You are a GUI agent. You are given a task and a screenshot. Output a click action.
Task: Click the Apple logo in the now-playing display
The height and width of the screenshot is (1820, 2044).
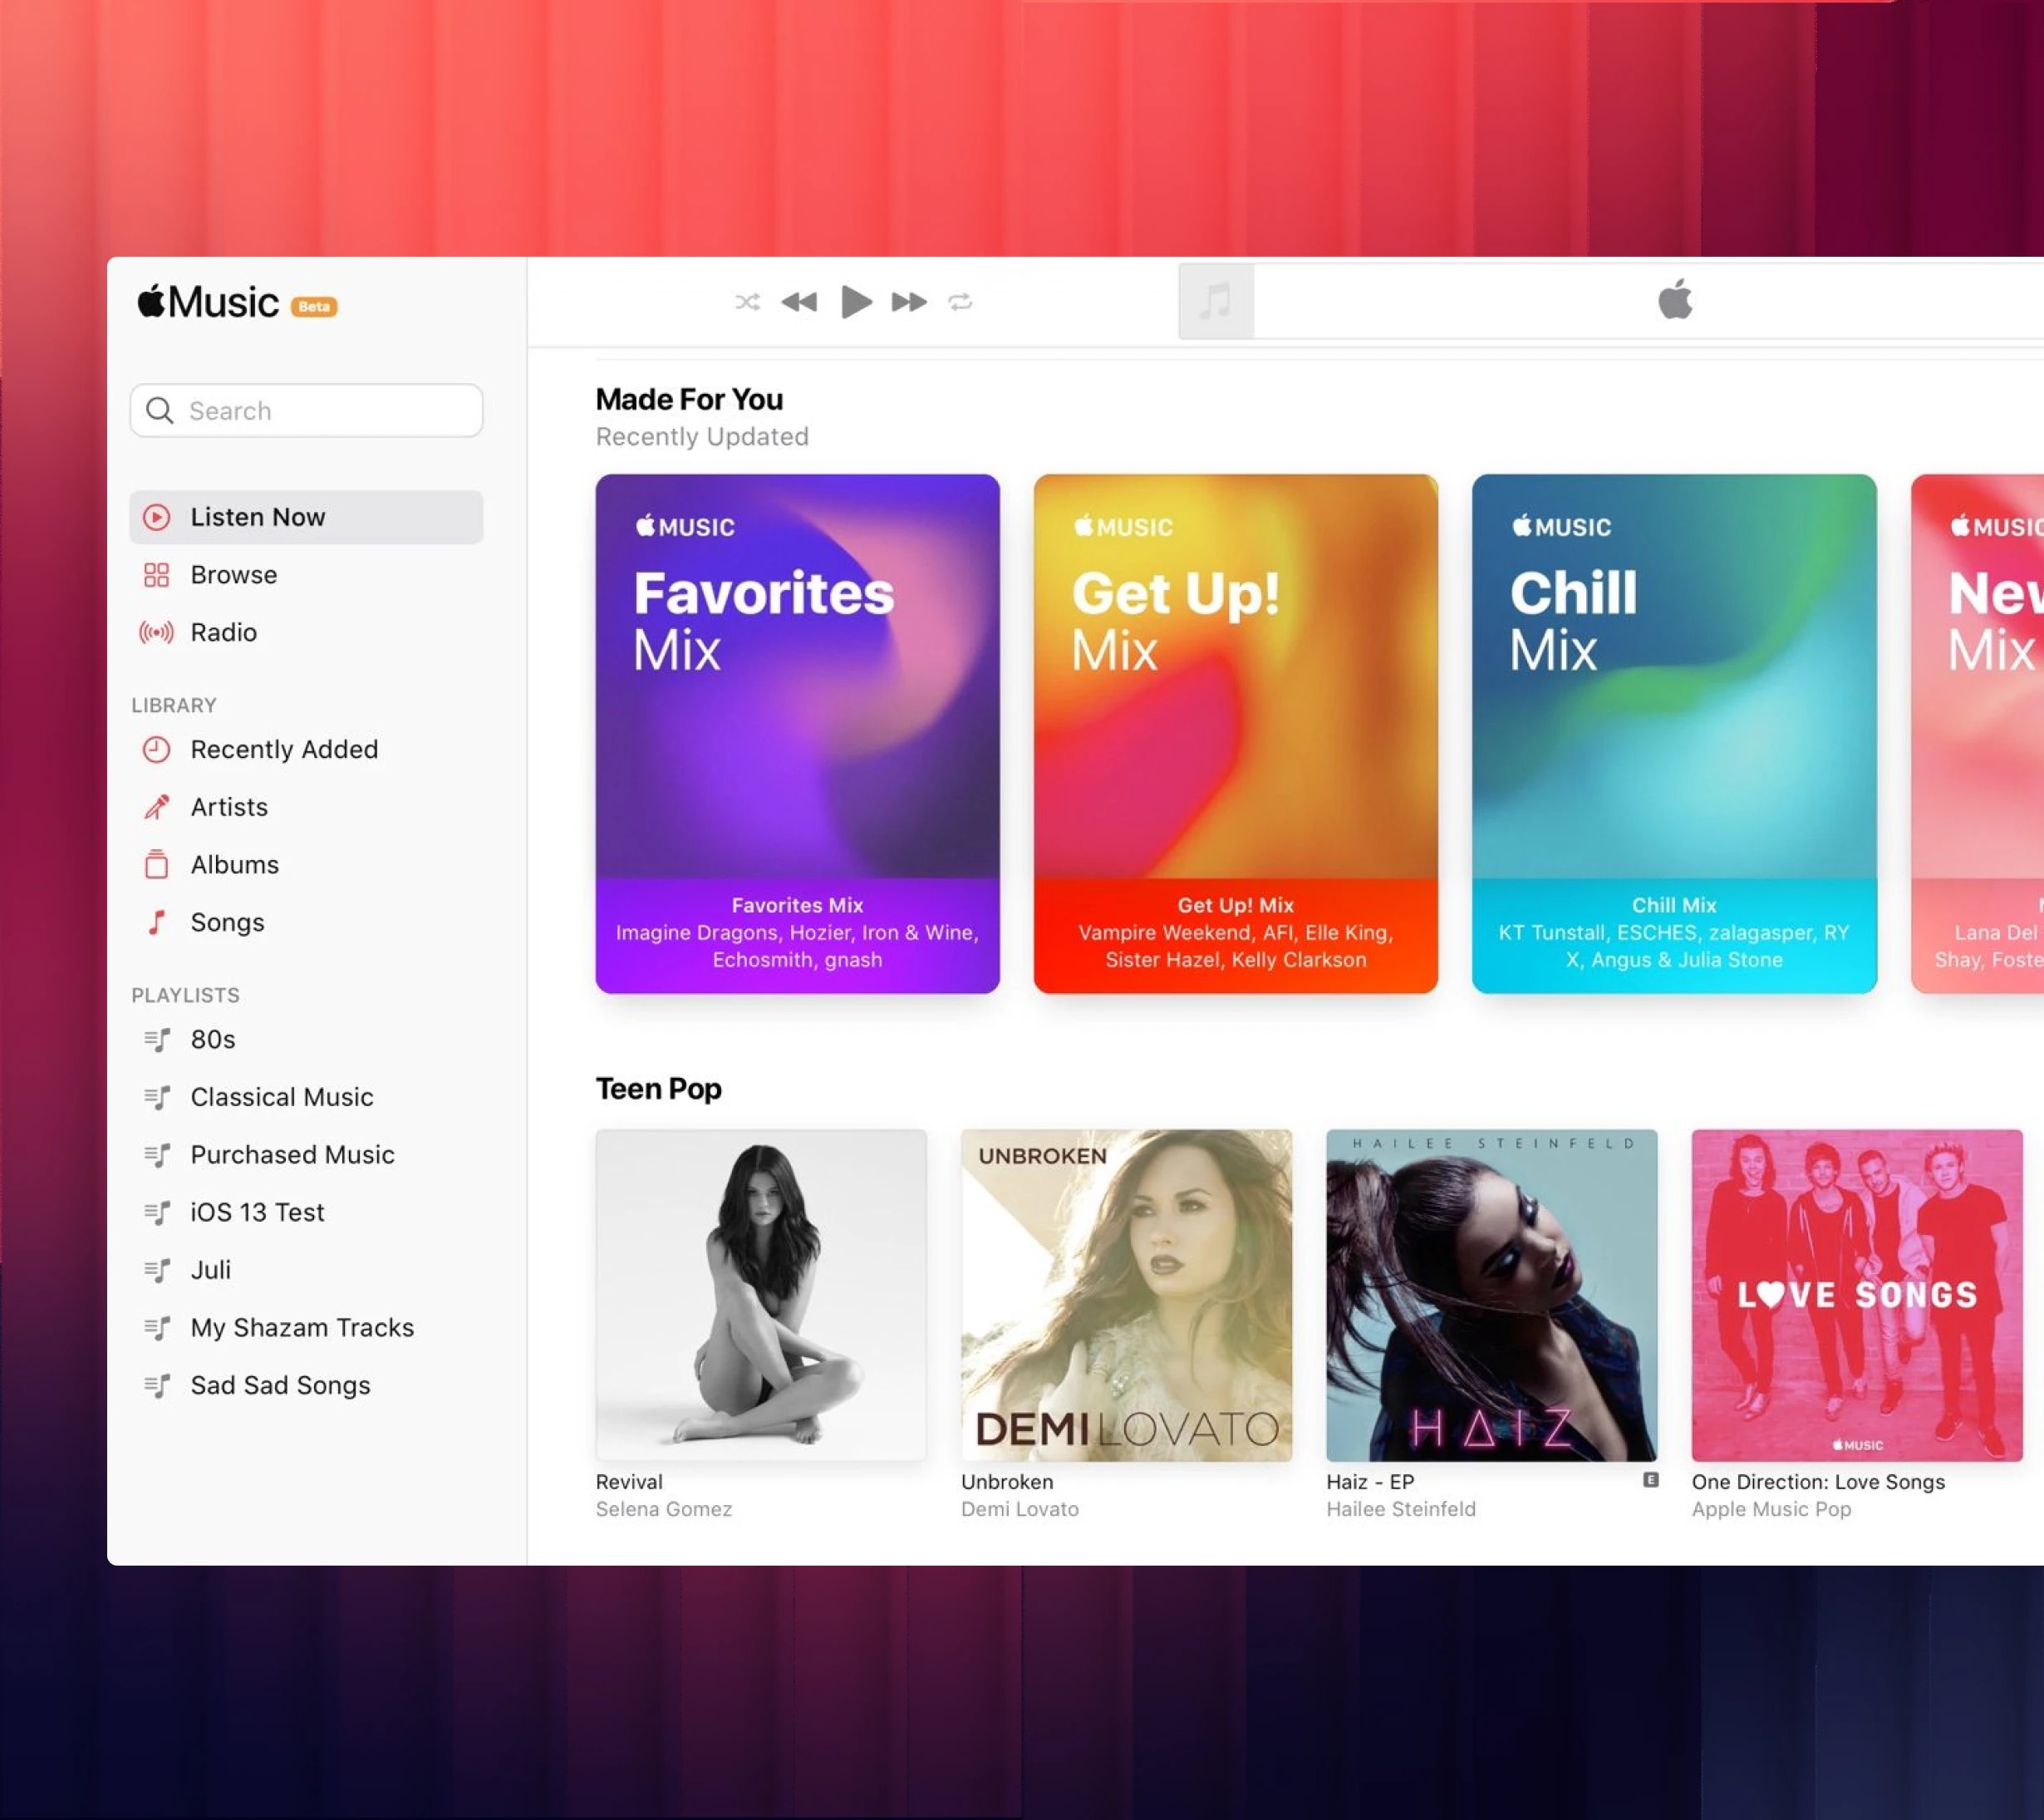(1675, 299)
